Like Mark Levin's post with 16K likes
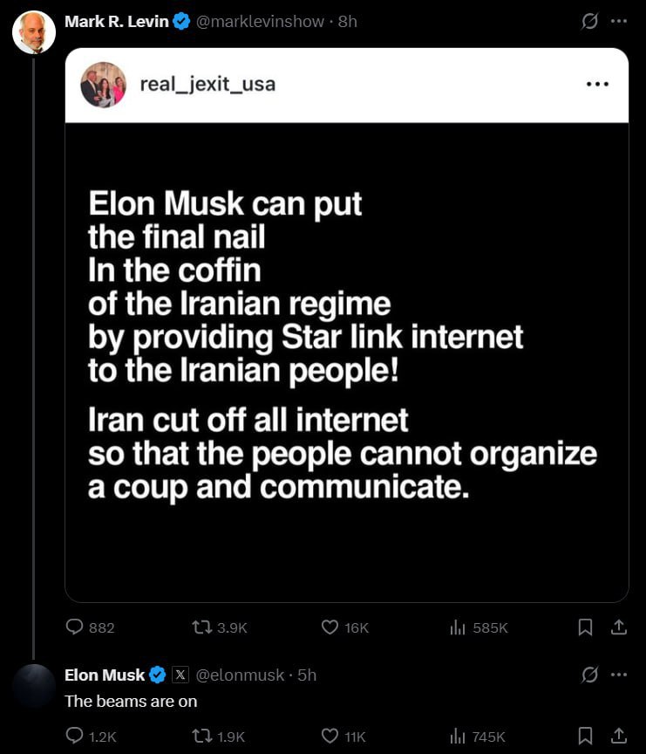646x754 pixels. [x=344, y=627]
